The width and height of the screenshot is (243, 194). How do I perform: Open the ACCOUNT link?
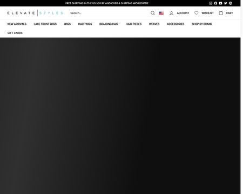pyautogui.click(x=183, y=13)
